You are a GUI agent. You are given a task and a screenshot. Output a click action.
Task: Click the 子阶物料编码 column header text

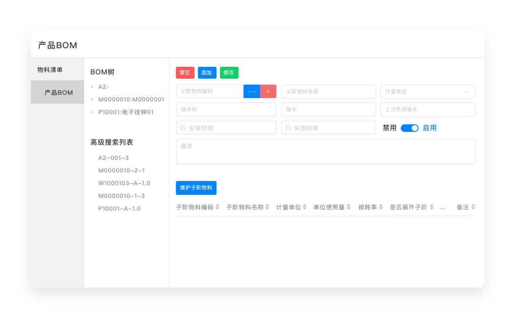195,207
